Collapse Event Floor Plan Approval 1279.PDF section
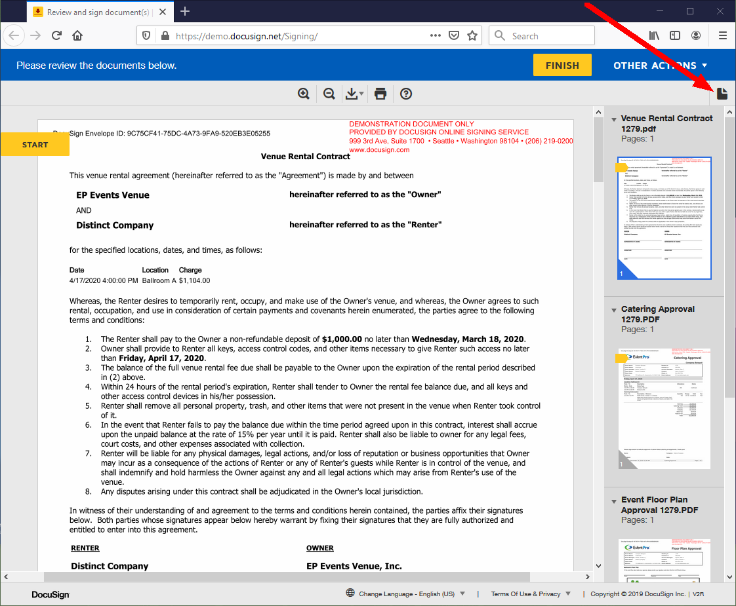 click(614, 501)
